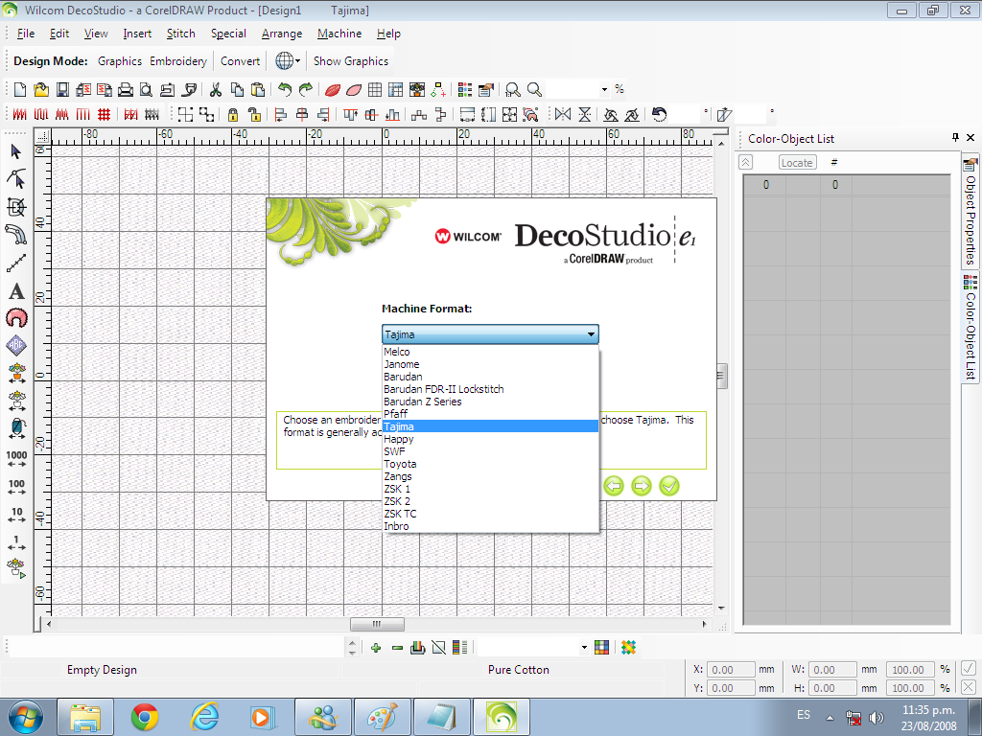Click the Mirror Horizontal icon

tap(563, 114)
